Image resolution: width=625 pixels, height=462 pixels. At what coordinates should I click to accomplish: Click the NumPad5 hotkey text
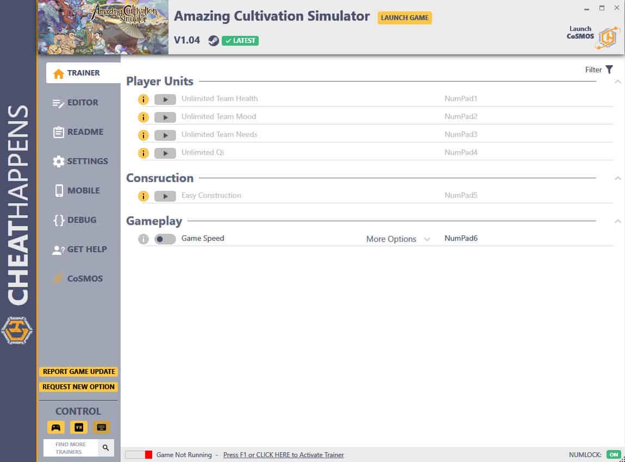461,195
